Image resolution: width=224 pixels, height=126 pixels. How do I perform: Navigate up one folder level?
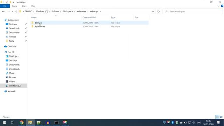[x=16, y=12]
